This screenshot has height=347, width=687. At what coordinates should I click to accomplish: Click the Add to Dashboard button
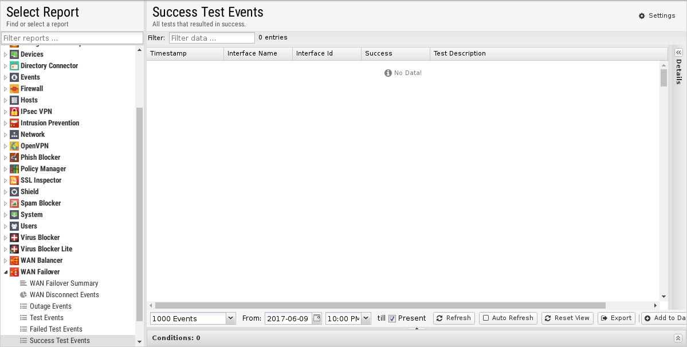(x=665, y=318)
